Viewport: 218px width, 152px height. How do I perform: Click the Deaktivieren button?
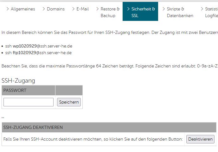point(200,139)
